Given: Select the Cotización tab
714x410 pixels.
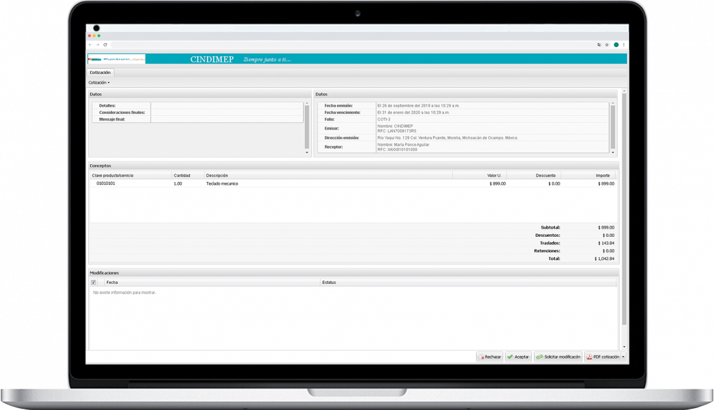Looking at the screenshot, I should pos(100,73).
